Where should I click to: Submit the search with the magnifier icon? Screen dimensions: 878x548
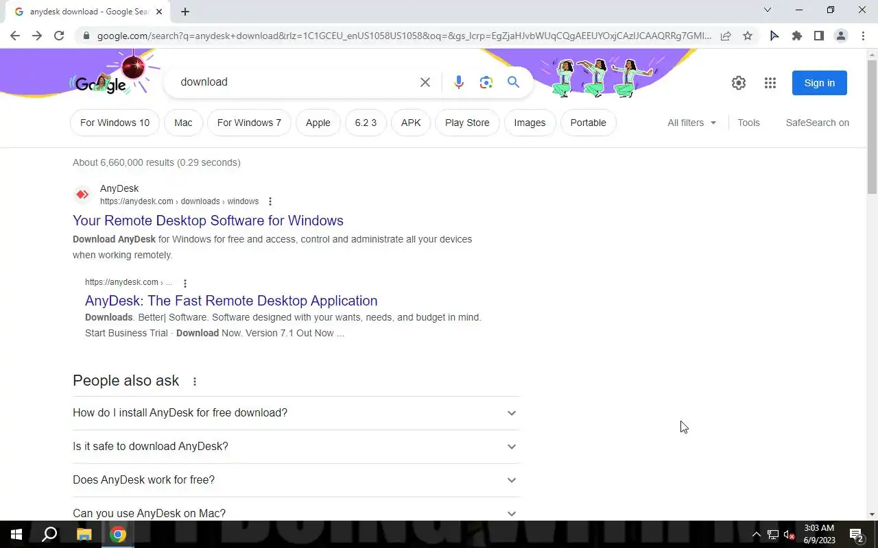point(513,82)
